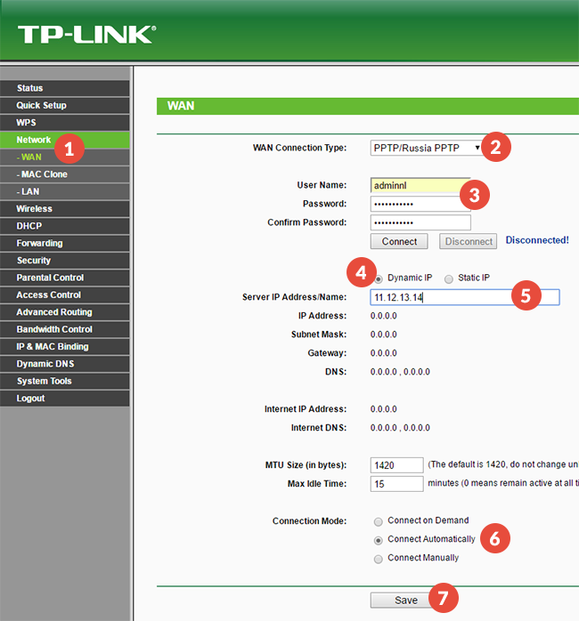Go to the LAN submenu item
This screenshot has width=579, height=621.
[x=30, y=191]
